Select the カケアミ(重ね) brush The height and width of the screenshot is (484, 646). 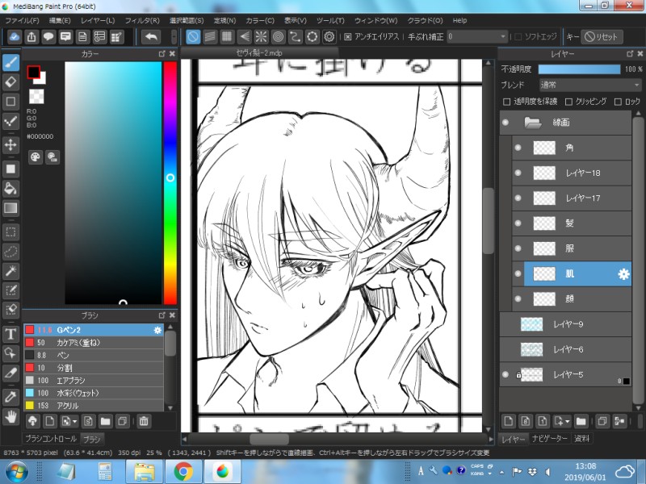pos(94,342)
